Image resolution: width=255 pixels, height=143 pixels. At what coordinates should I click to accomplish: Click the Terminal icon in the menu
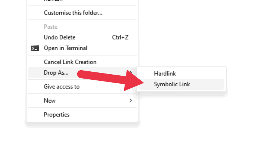(35, 48)
